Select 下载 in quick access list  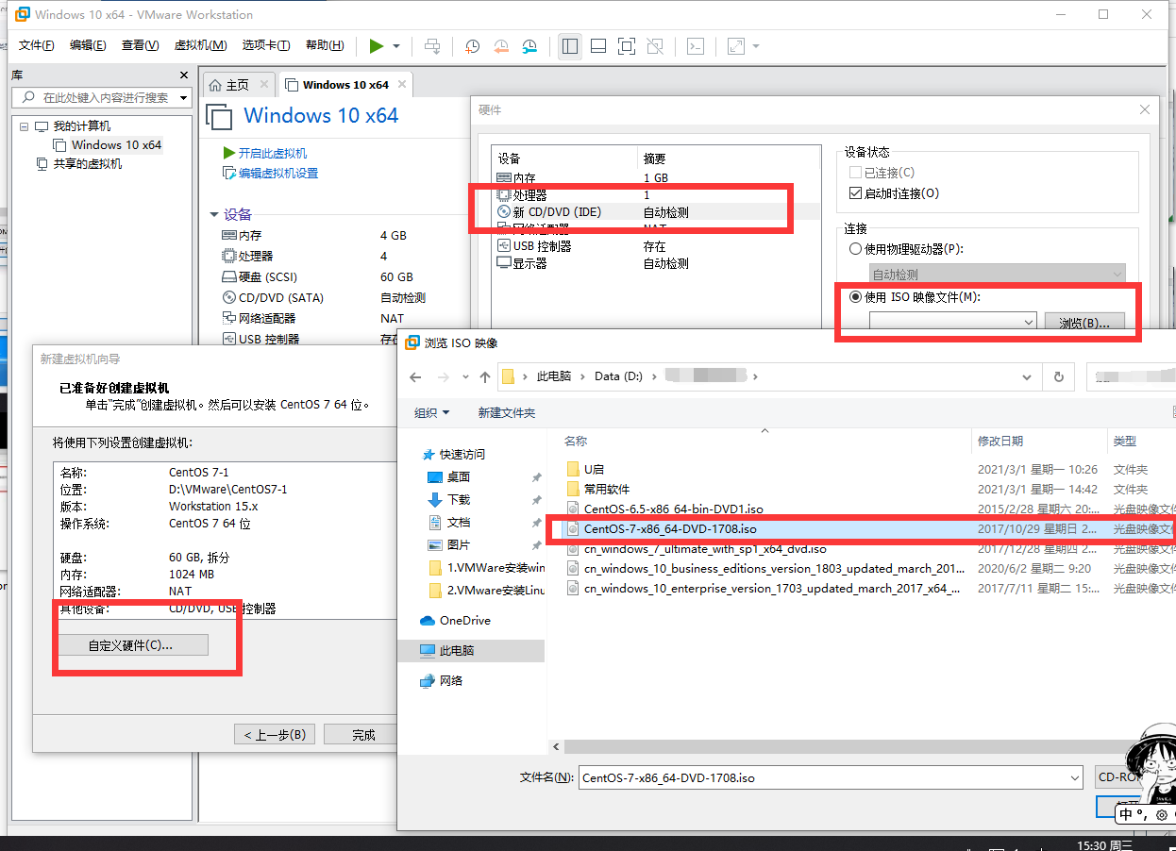point(459,499)
